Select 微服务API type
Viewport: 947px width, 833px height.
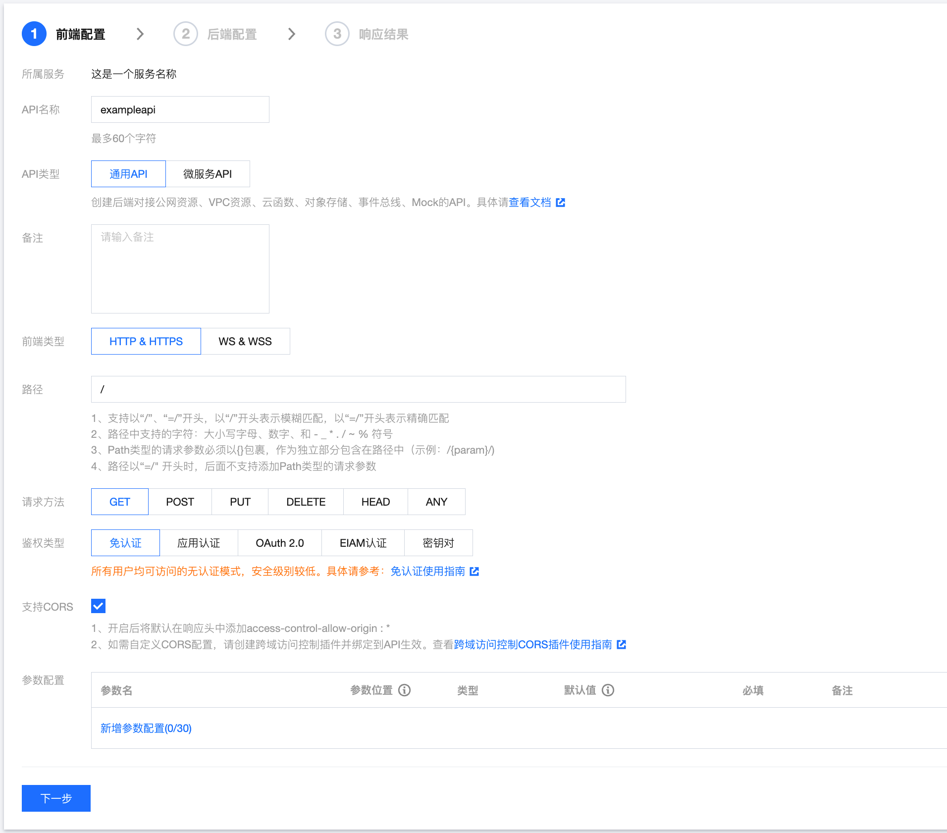[208, 174]
